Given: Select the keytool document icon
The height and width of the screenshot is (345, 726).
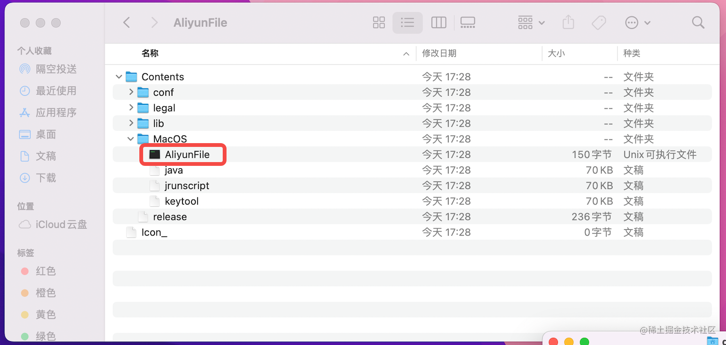Looking at the screenshot, I should coord(154,201).
